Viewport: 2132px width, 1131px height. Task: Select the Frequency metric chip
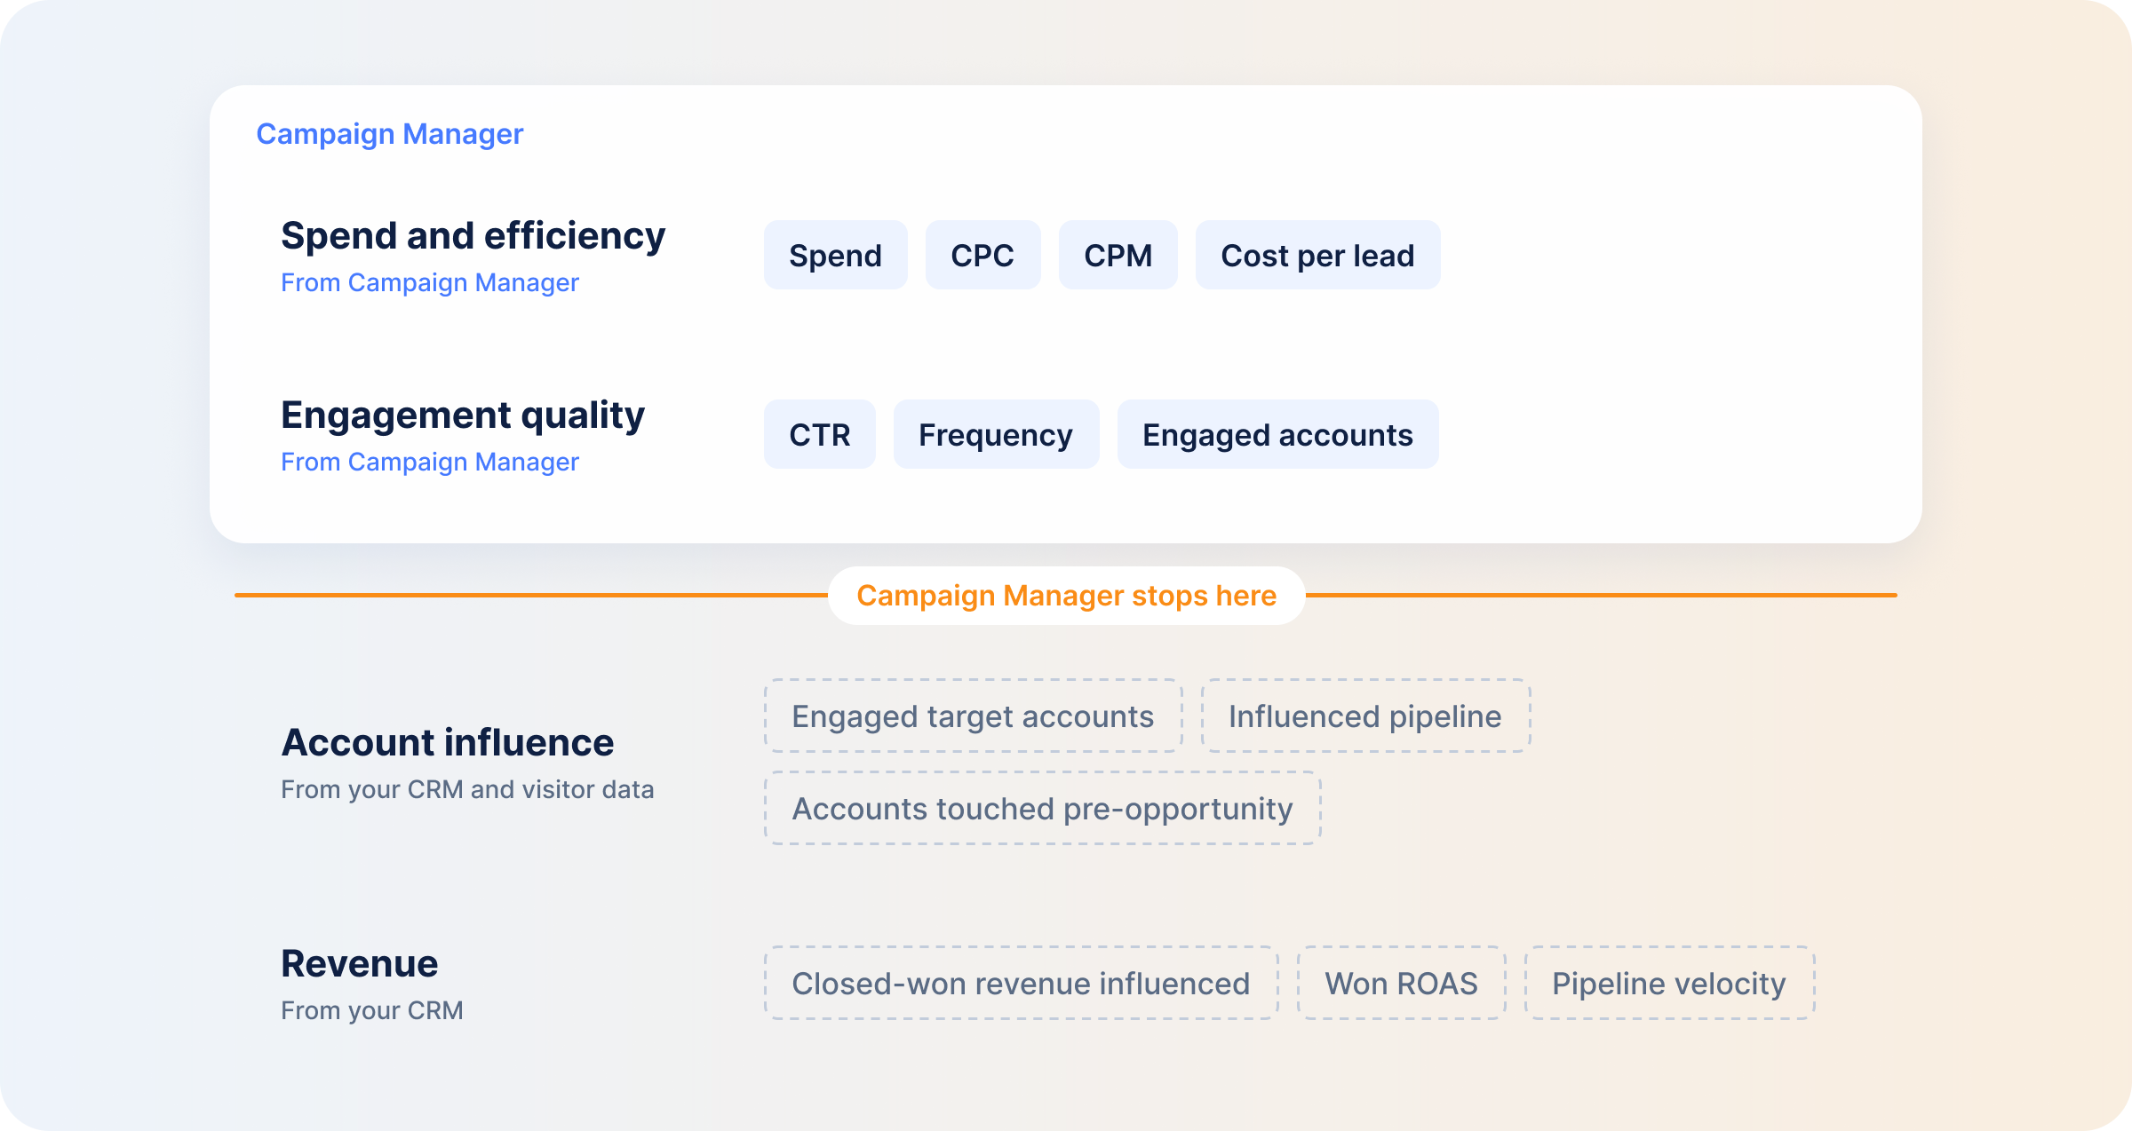click(996, 434)
